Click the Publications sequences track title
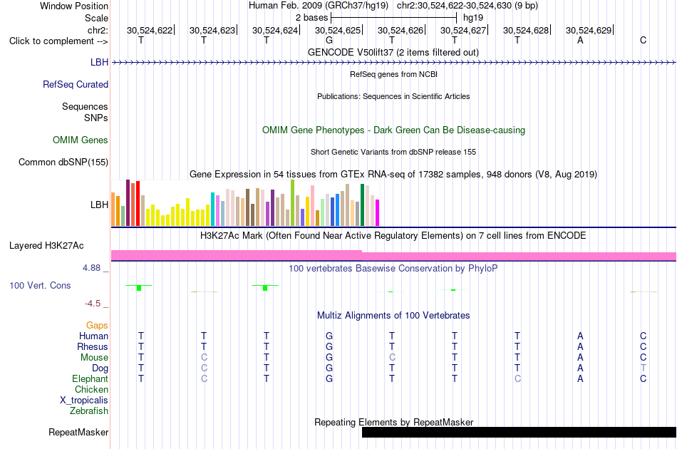The width and height of the screenshot is (677, 449). click(393, 96)
